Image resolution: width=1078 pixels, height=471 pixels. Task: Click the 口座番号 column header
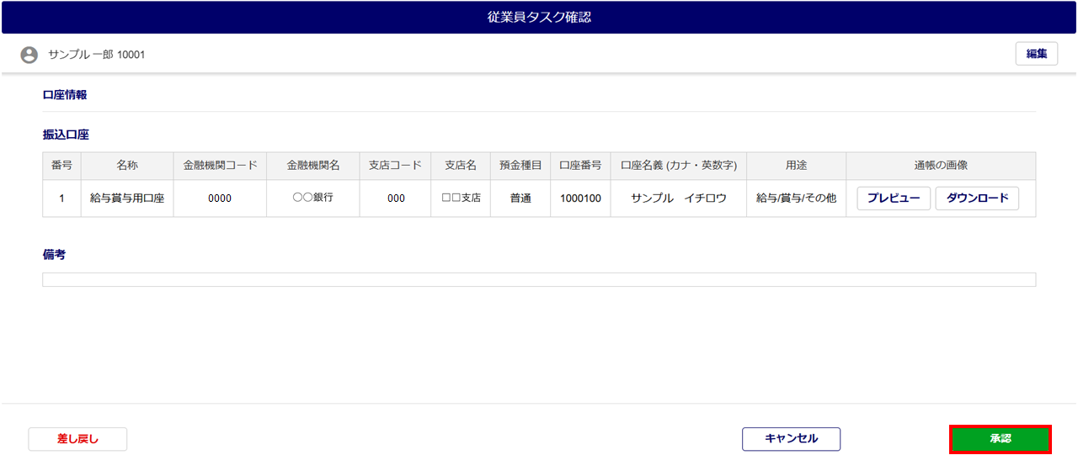pyautogui.click(x=580, y=166)
